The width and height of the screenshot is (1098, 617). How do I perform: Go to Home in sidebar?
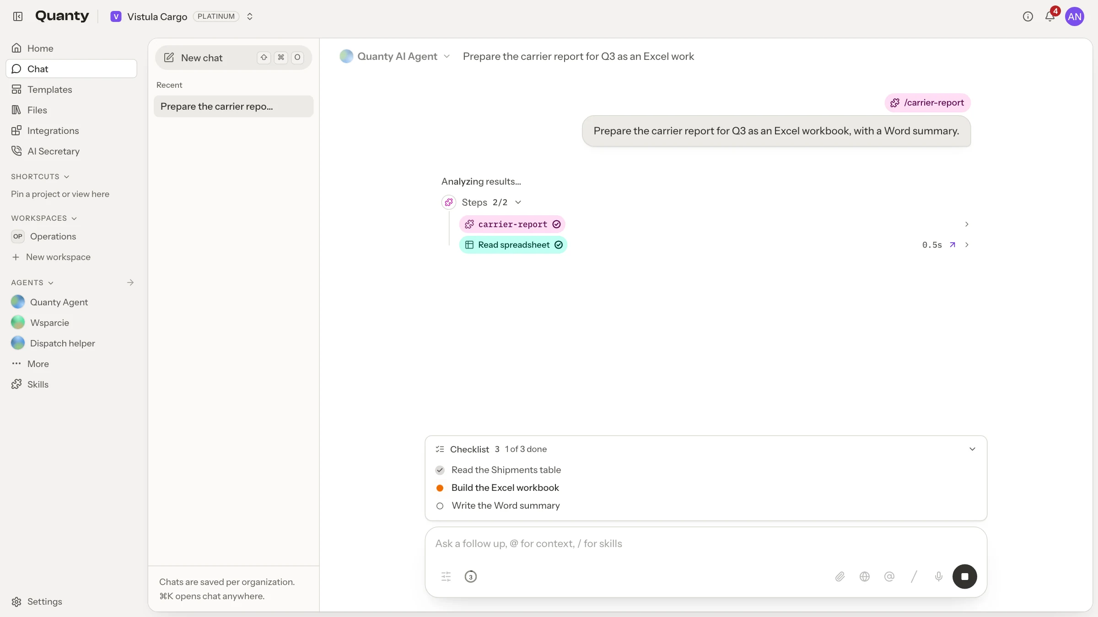pyautogui.click(x=71, y=48)
